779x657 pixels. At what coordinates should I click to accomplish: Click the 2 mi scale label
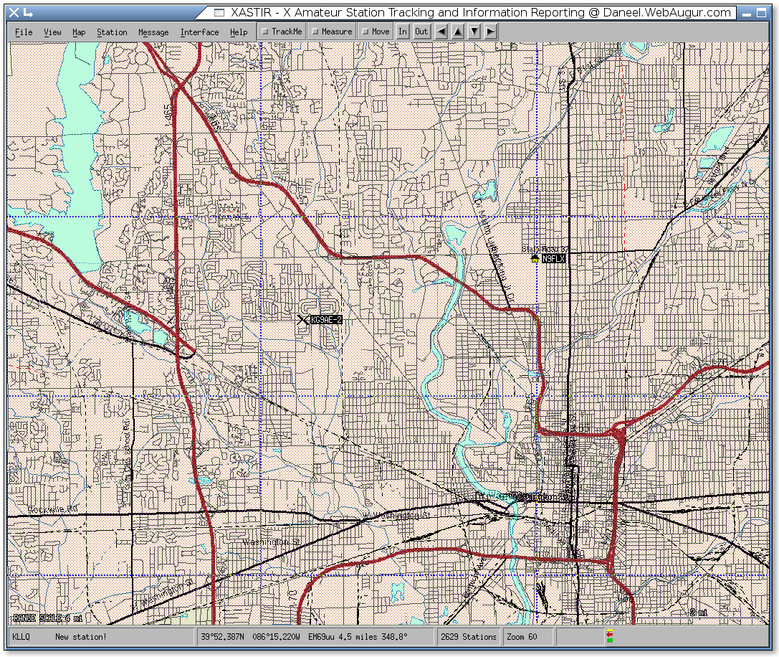[x=698, y=613]
